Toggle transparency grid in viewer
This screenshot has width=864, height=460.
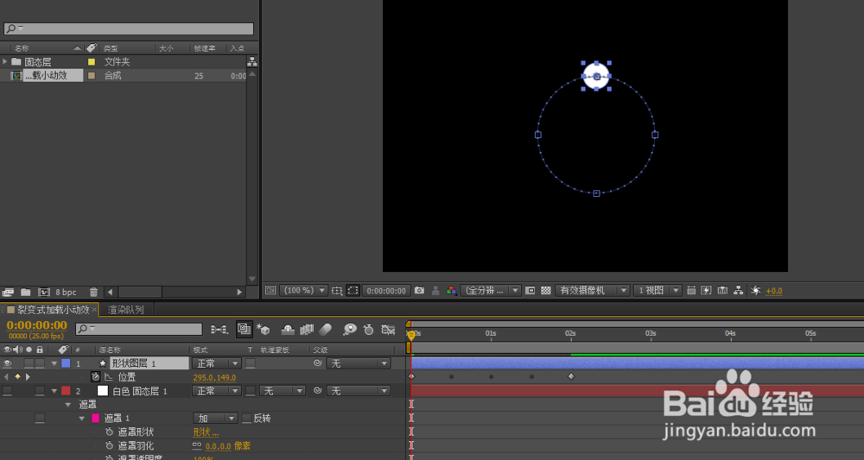coord(545,290)
